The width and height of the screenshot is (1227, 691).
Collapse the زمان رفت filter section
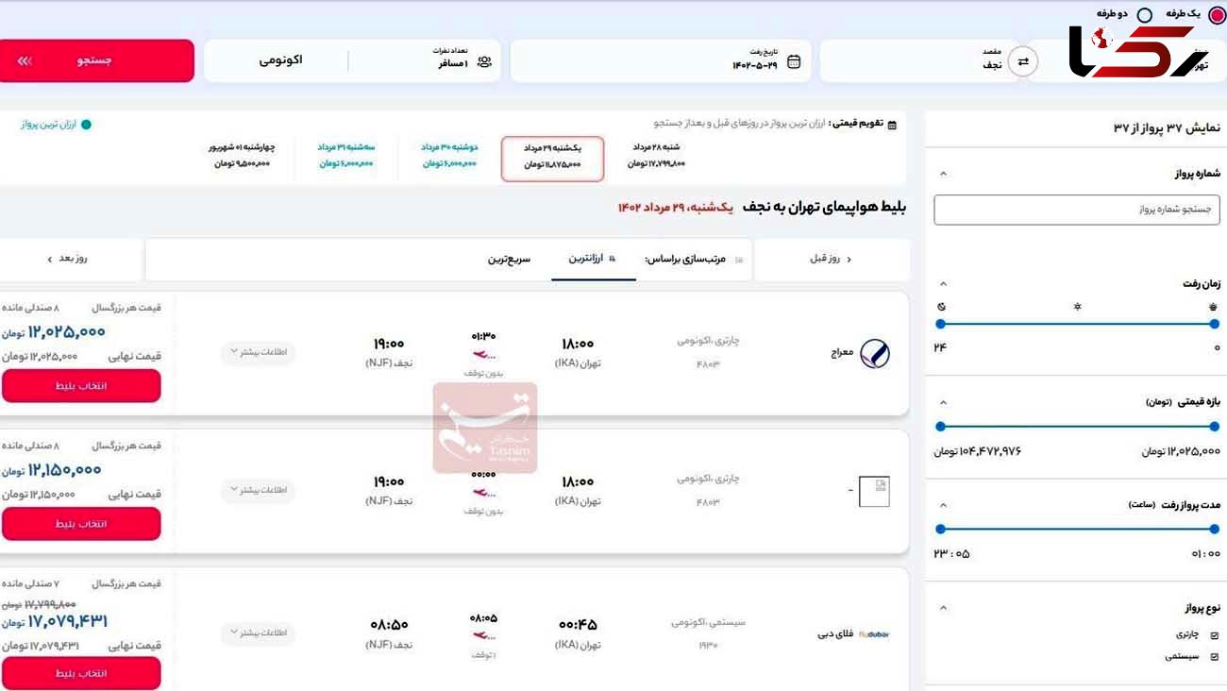[944, 283]
